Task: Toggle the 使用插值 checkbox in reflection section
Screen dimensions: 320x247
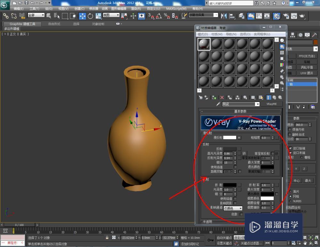Action: click(x=235, y=167)
